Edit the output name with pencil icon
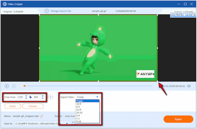 (42, 116)
